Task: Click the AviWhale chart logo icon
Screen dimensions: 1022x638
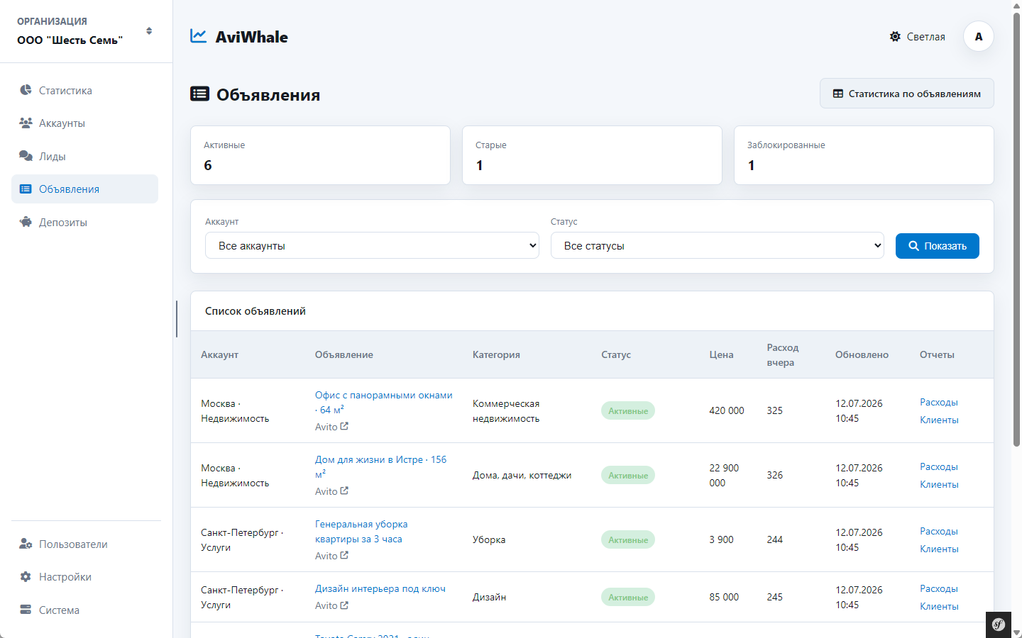Action: (x=199, y=36)
